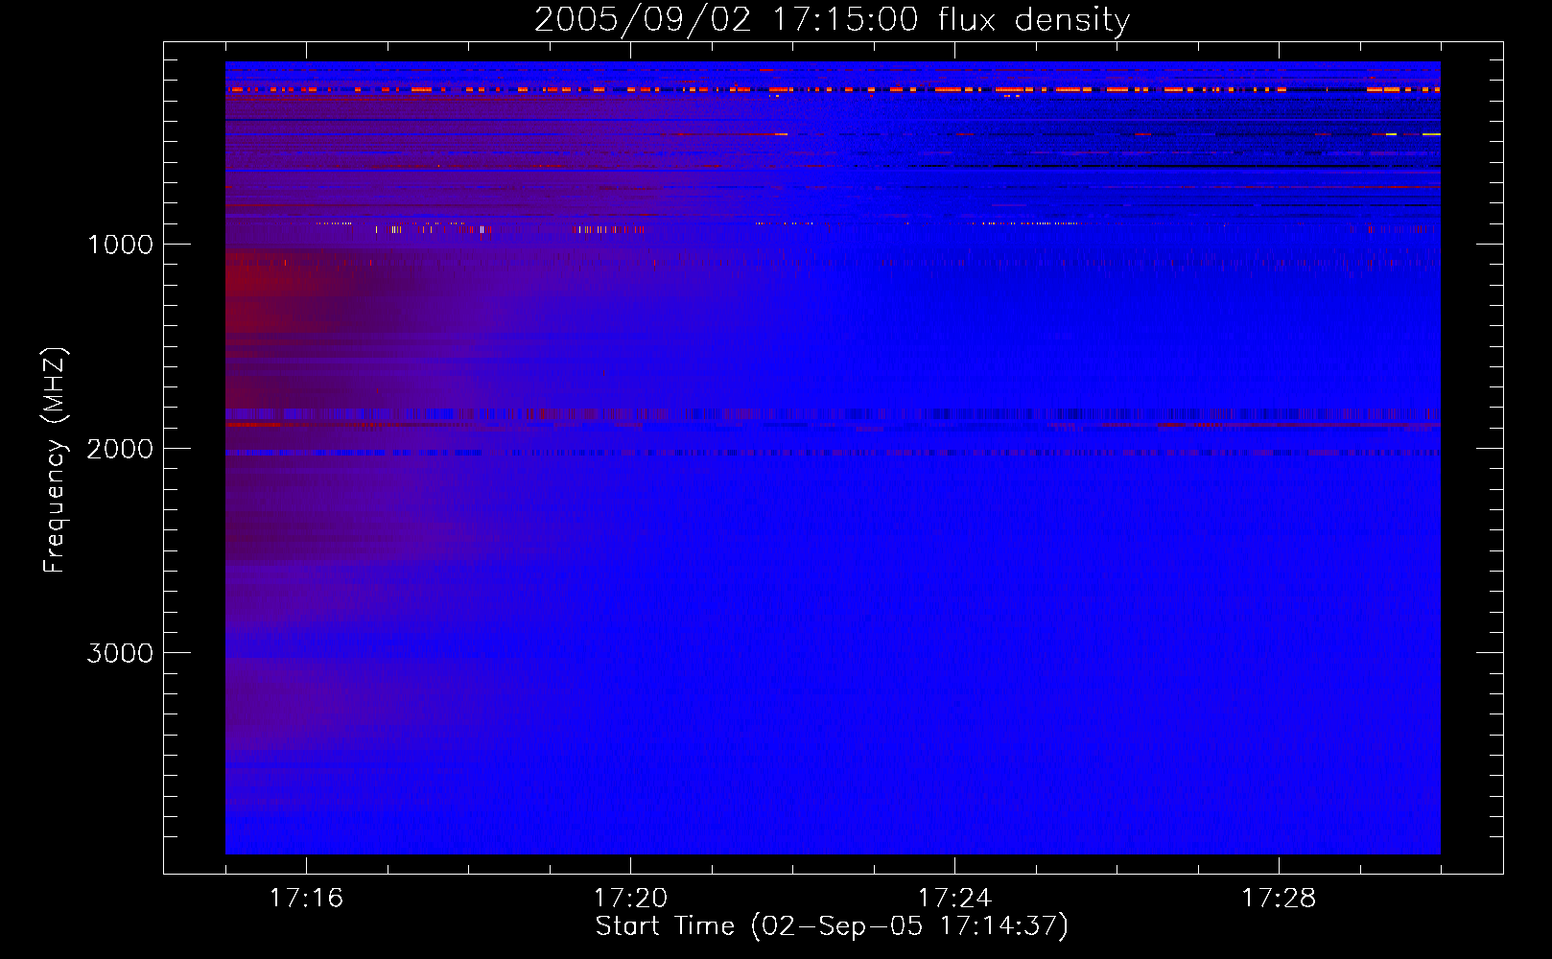Click the 3000 frequency tick label
This screenshot has height=959, width=1552.
tap(120, 653)
